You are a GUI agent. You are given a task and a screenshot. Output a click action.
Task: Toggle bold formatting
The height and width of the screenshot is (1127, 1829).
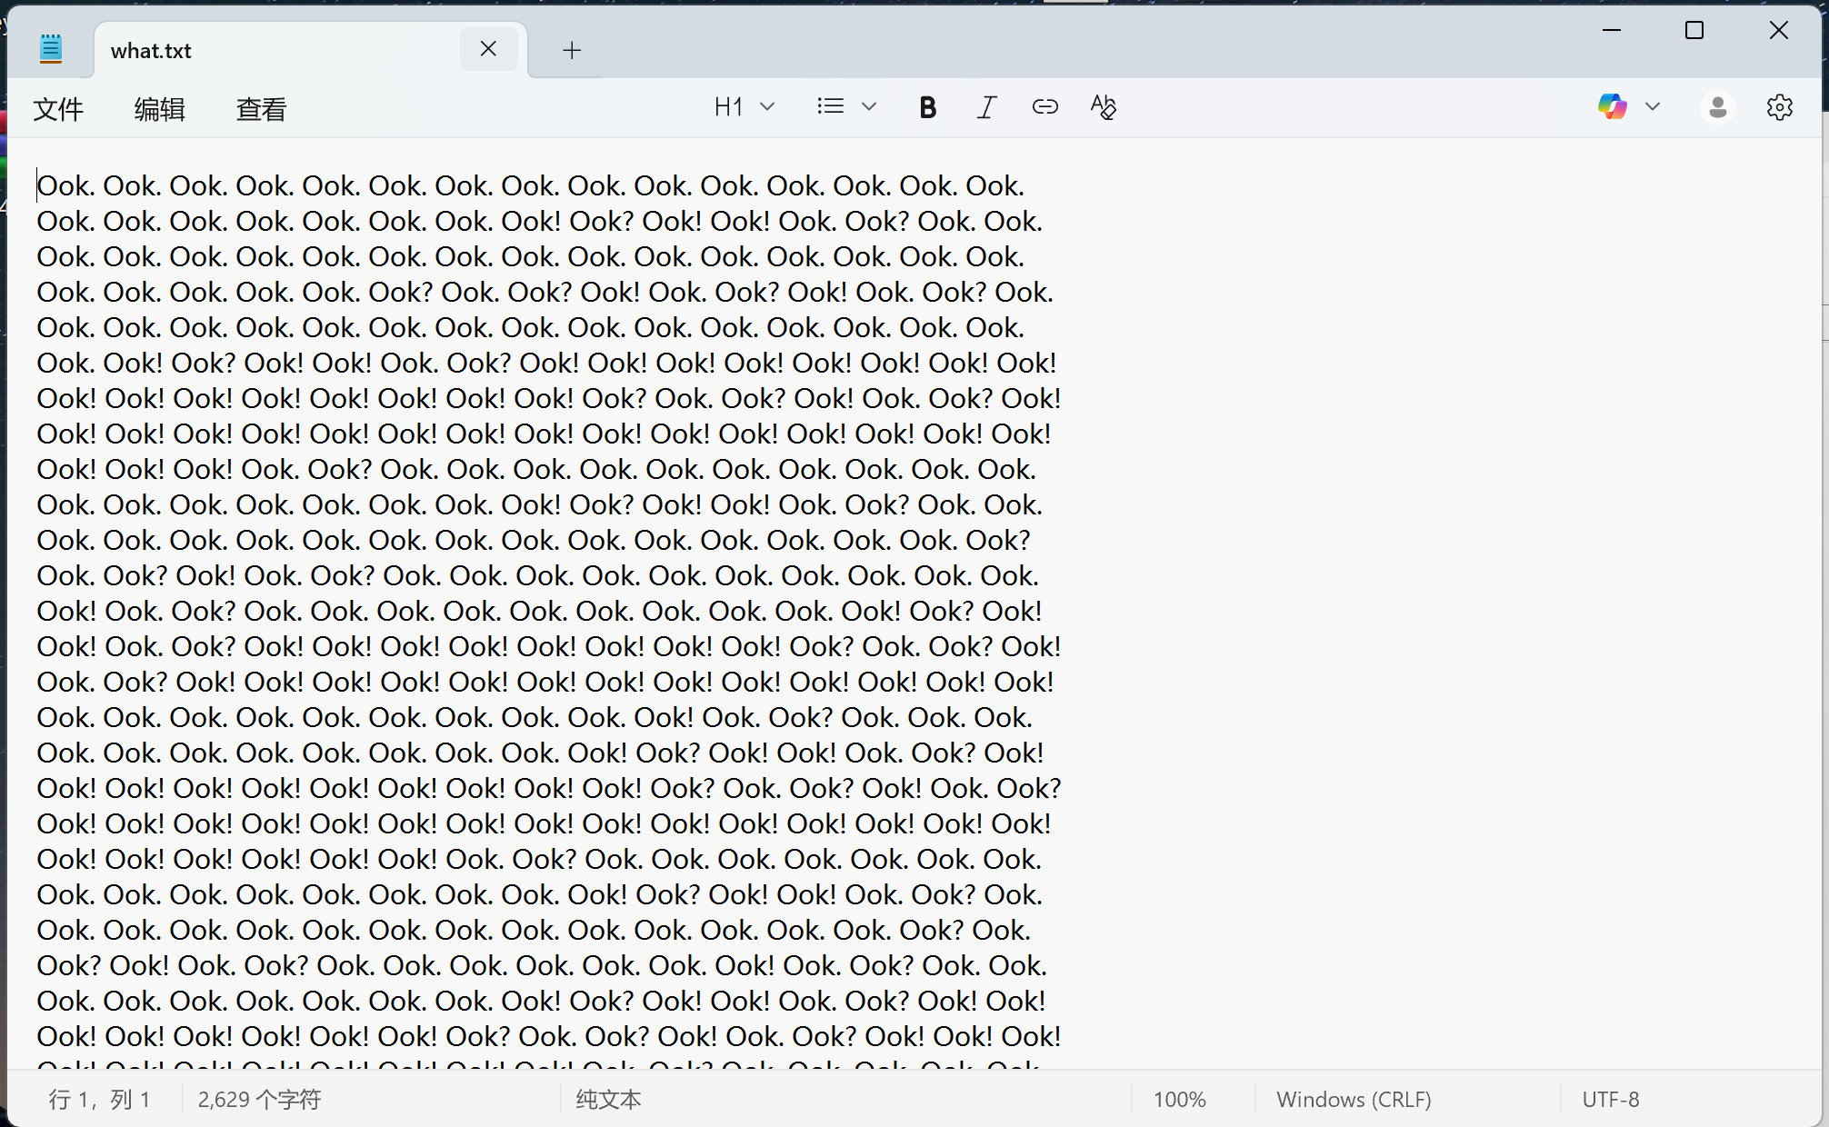click(927, 107)
